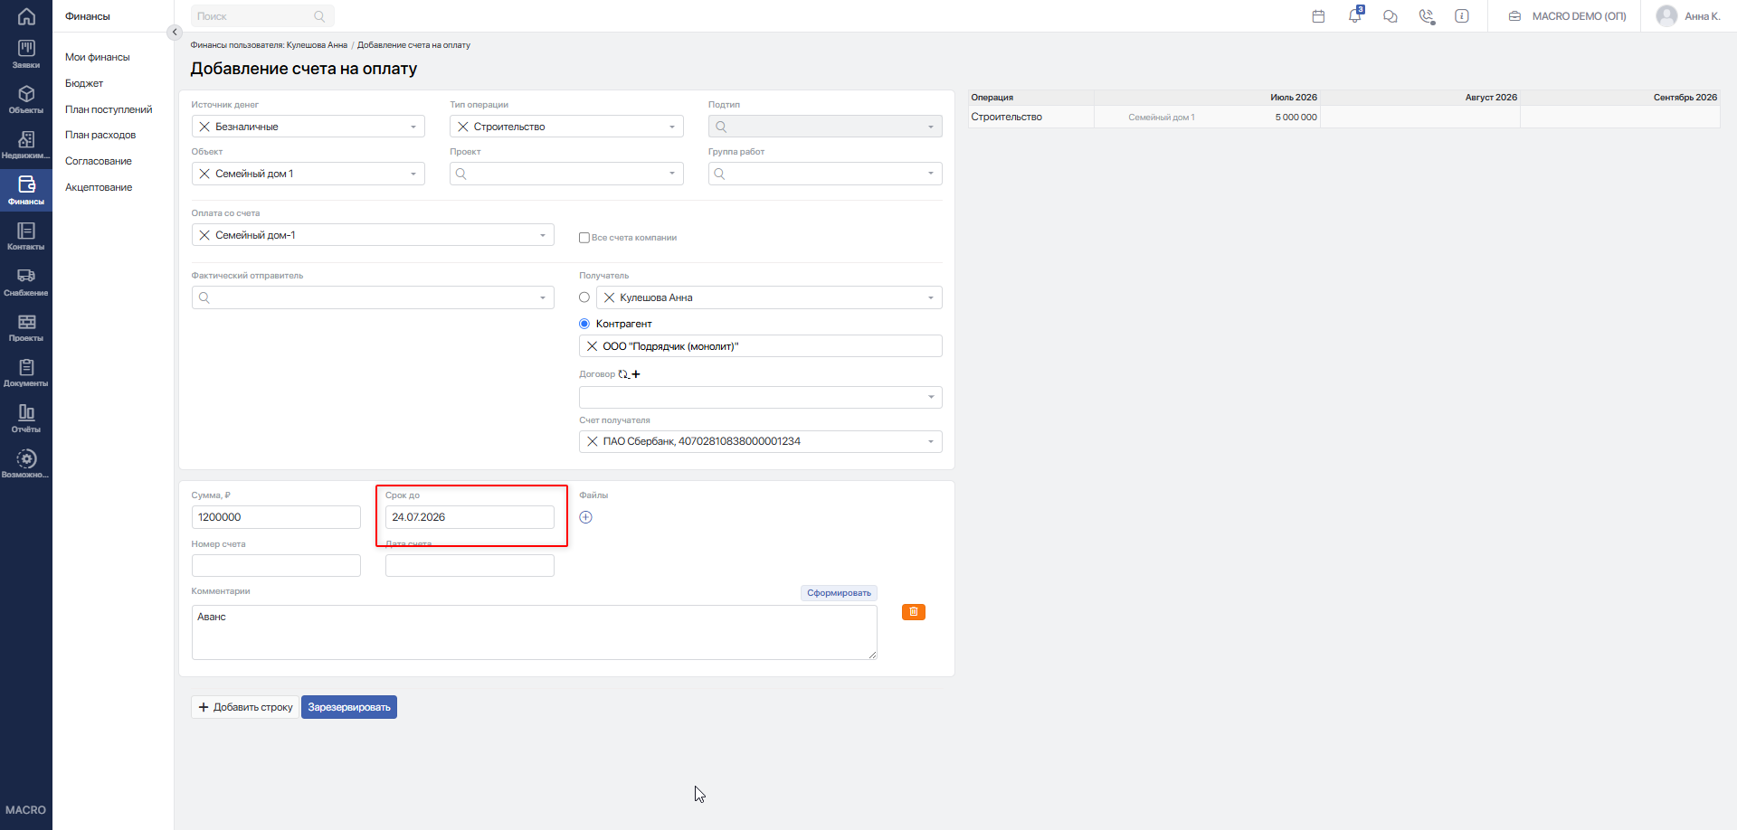Select the Кулешова Анна recipient radio button
This screenshot has width=1737, height=830.
tap(584, 297)
